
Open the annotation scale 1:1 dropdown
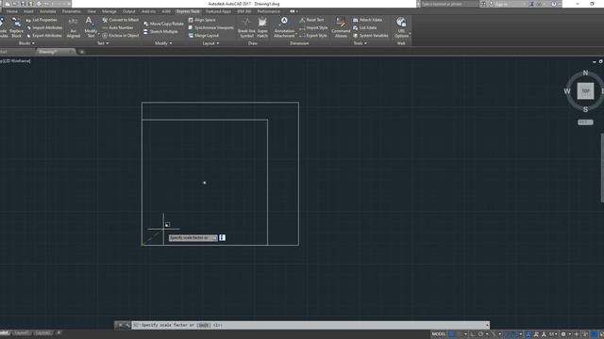pyautogui.click(x=554, y=334)
